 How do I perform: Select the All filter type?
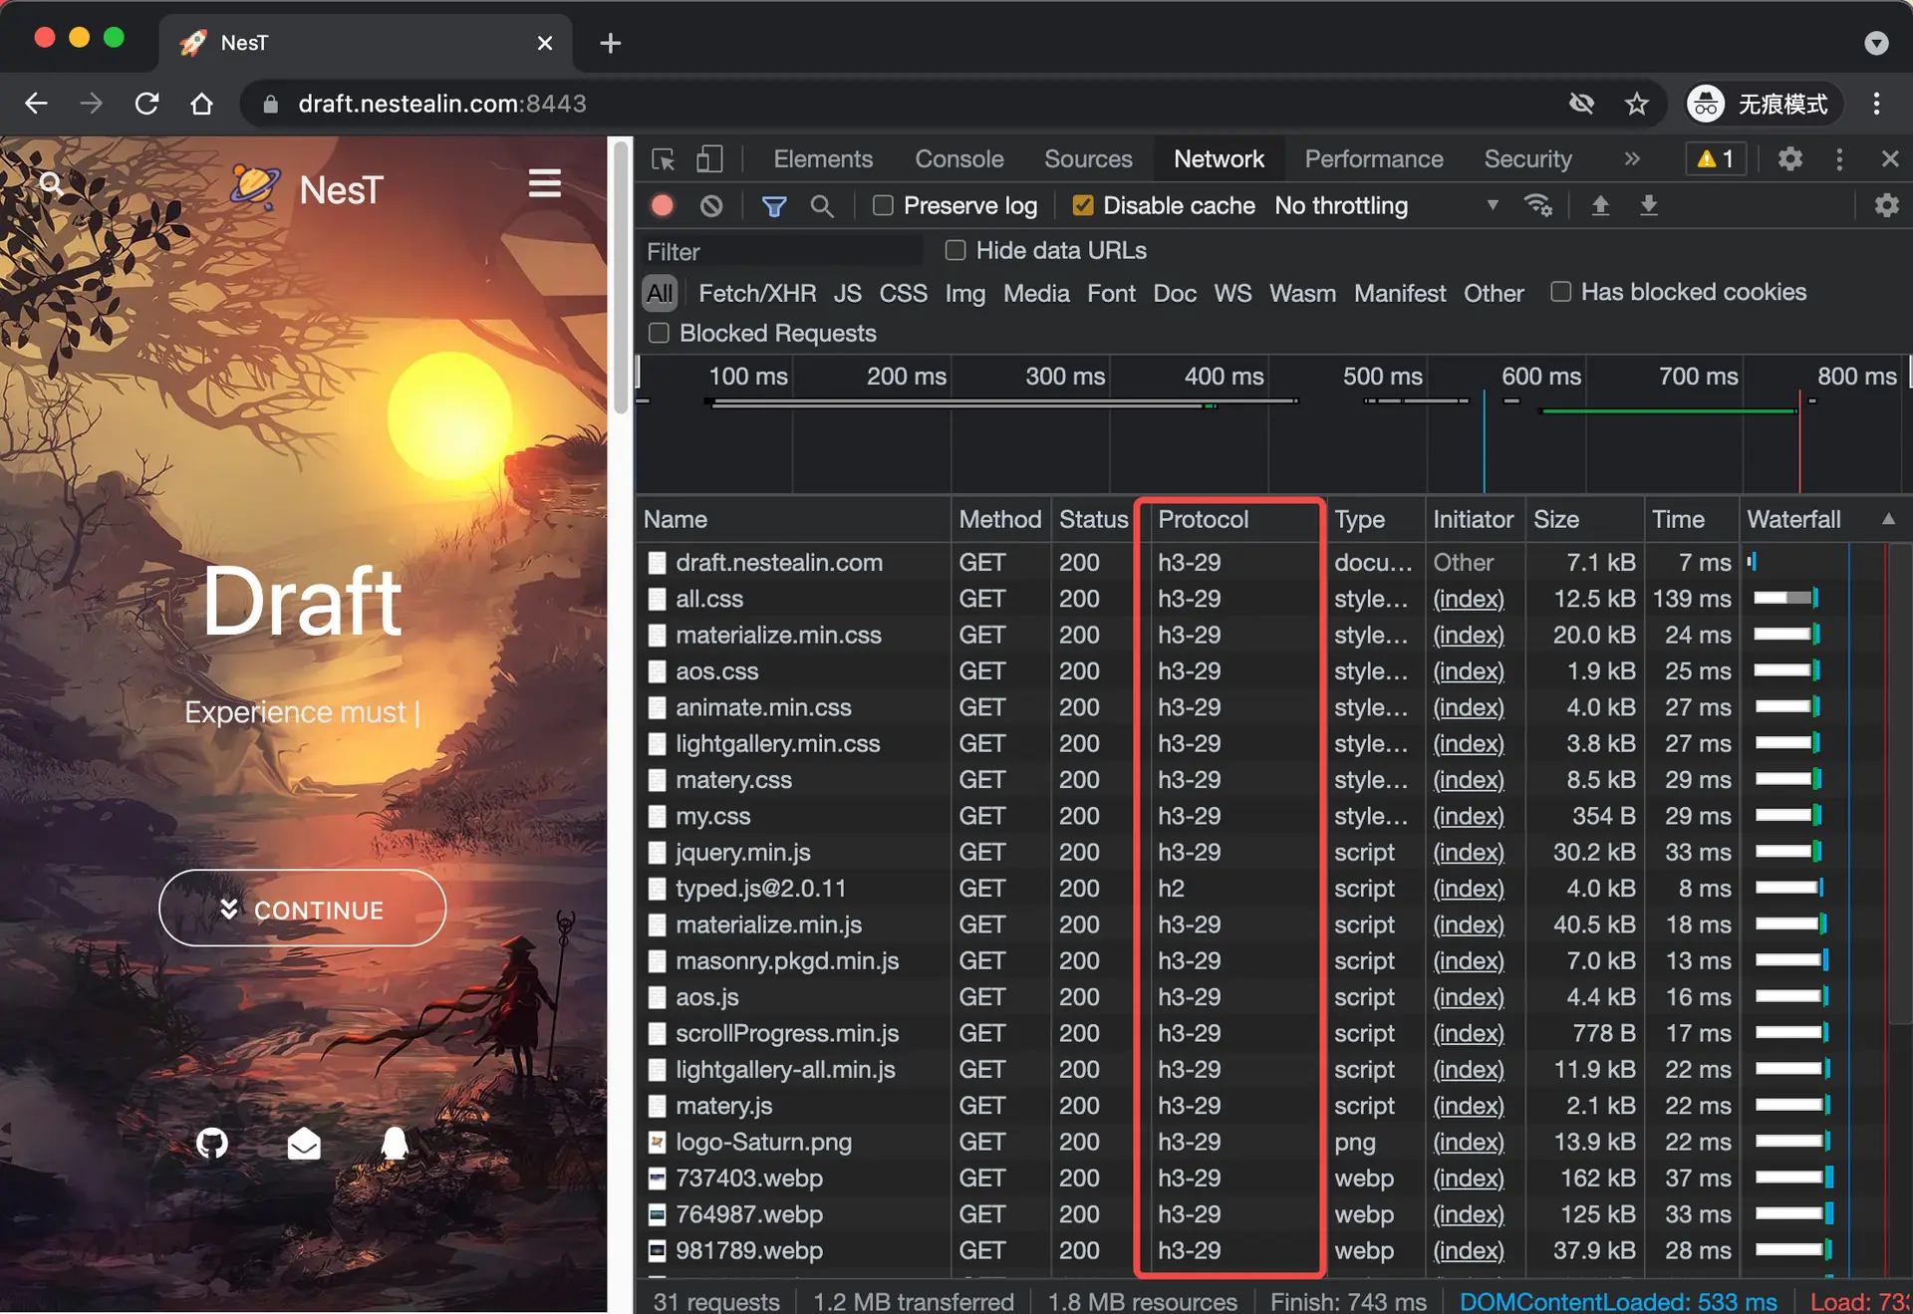660,294
